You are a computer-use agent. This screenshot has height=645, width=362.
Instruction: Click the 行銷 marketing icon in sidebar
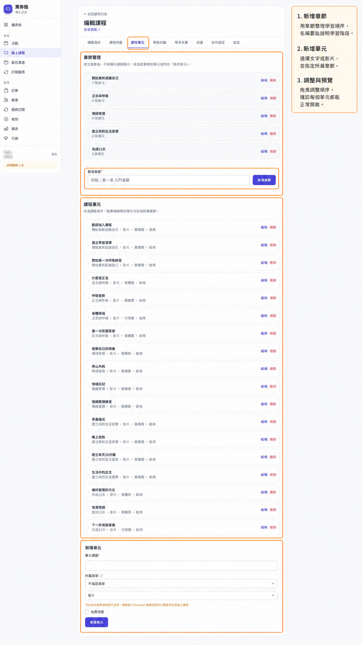(x=6, y=138)
